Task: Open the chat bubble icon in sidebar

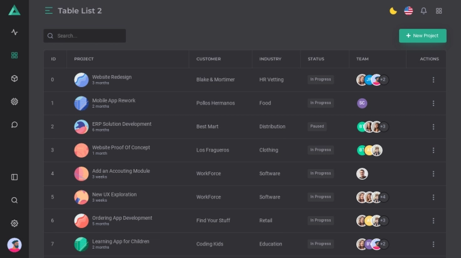Action: 14,125
